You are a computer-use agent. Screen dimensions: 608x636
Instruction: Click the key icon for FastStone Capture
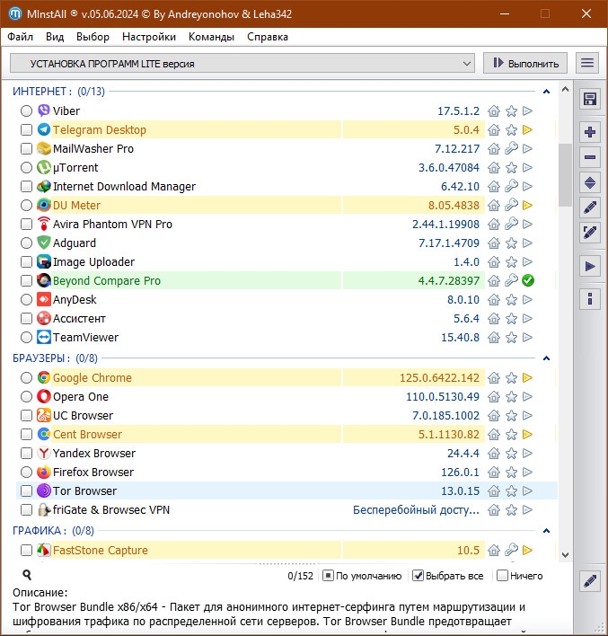(x=511, y=550)
